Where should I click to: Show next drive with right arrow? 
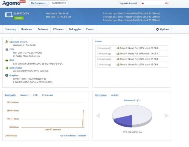click(167, 115)
